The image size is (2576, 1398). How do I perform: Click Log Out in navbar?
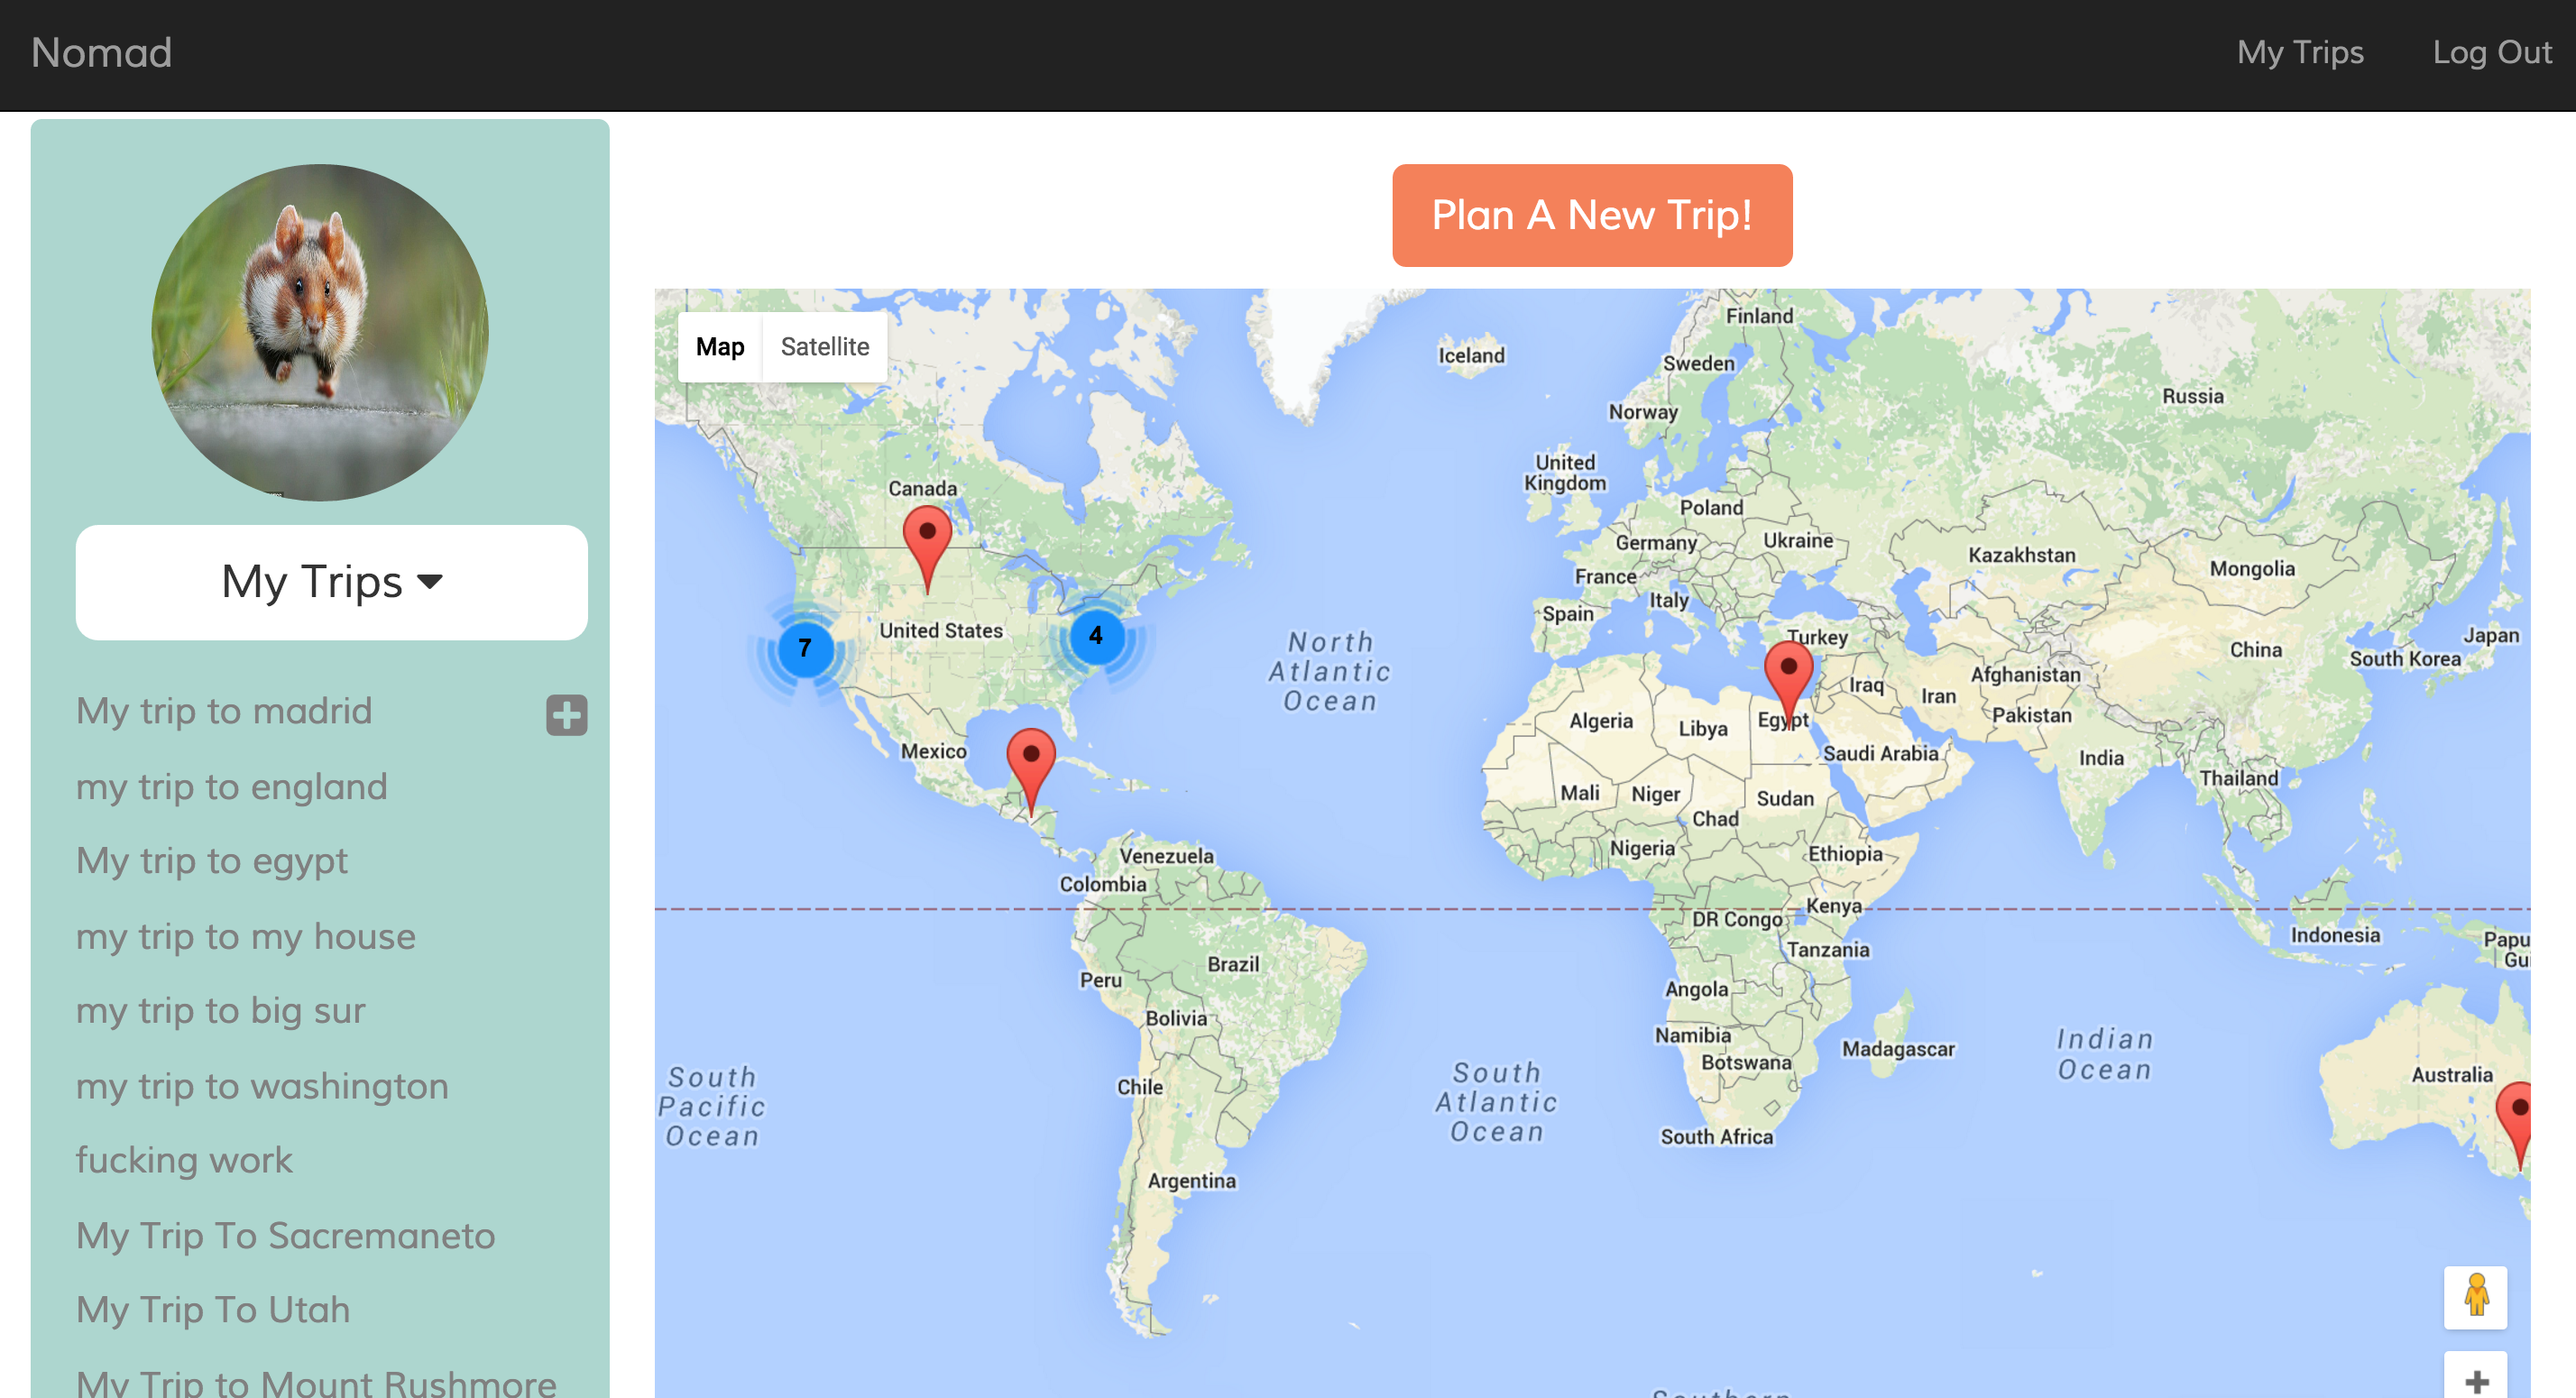tap(2491, 53)
